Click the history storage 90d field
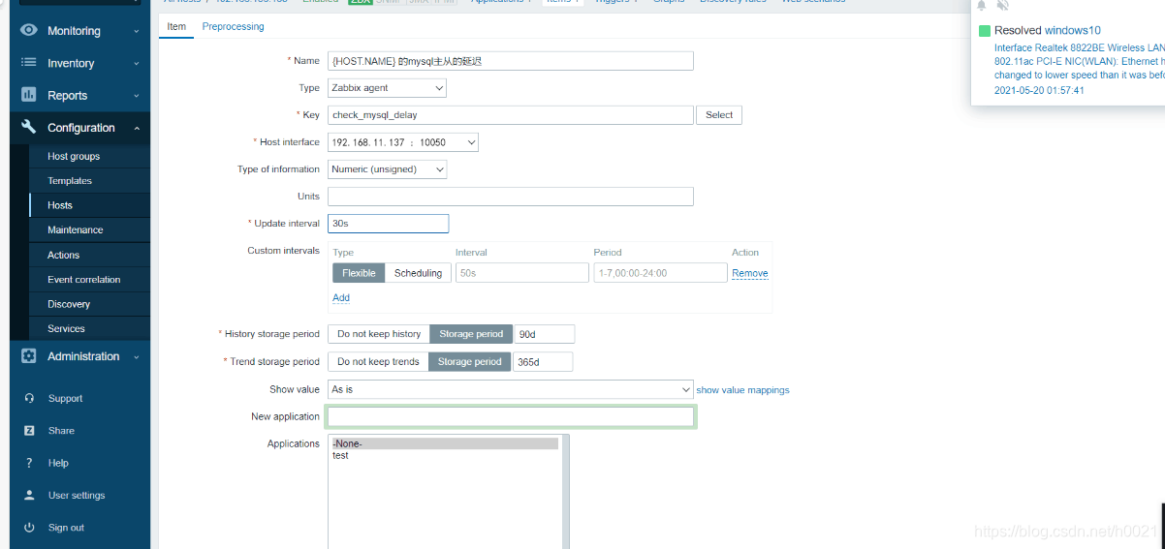This screenshot has width=1165, height=549. [x=545, y=334]
